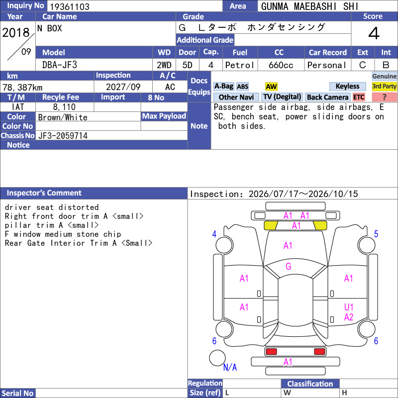The image size is (398, 398).
Task: Click the red ETC badge
Action: 359,97
